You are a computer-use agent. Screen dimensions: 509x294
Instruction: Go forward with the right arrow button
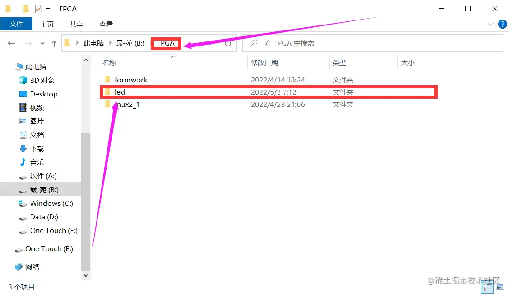pyautogui.click(x=29, y=43)
